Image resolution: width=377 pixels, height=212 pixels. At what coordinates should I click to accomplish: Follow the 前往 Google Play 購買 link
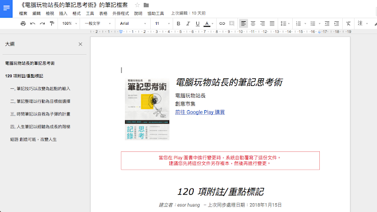tap(200, 112)
